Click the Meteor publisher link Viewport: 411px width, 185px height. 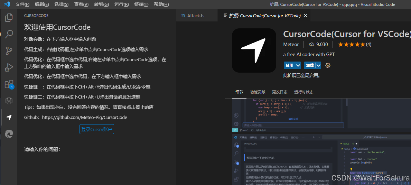point(291,45)
